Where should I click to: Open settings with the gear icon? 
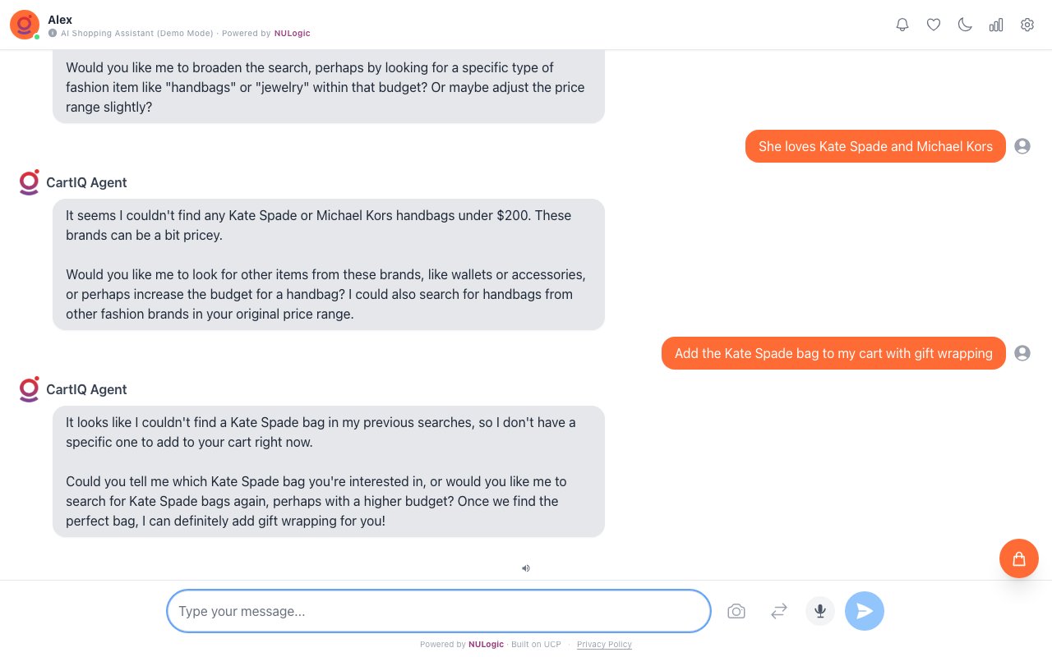pos(1027,25)
